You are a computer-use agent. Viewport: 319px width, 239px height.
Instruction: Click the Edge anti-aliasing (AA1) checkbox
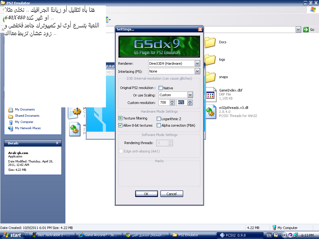[121, 151]
